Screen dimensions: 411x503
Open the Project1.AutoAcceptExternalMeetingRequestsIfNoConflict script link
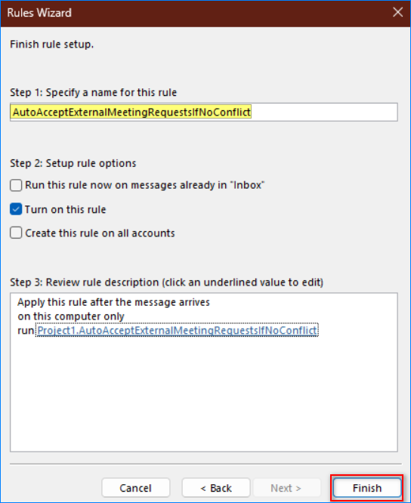tap(177, 330)
